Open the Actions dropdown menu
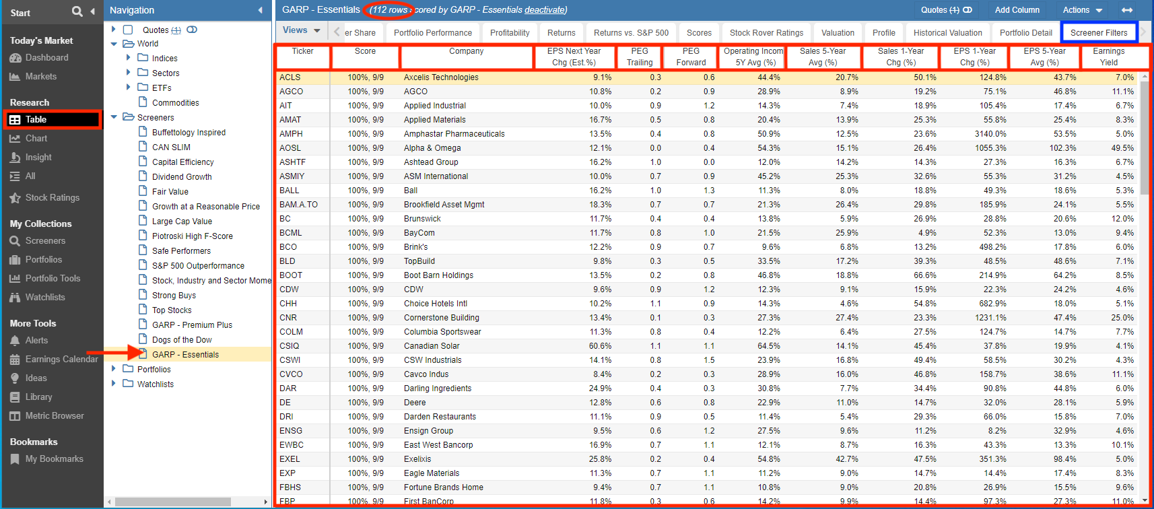 point(1083,10)
